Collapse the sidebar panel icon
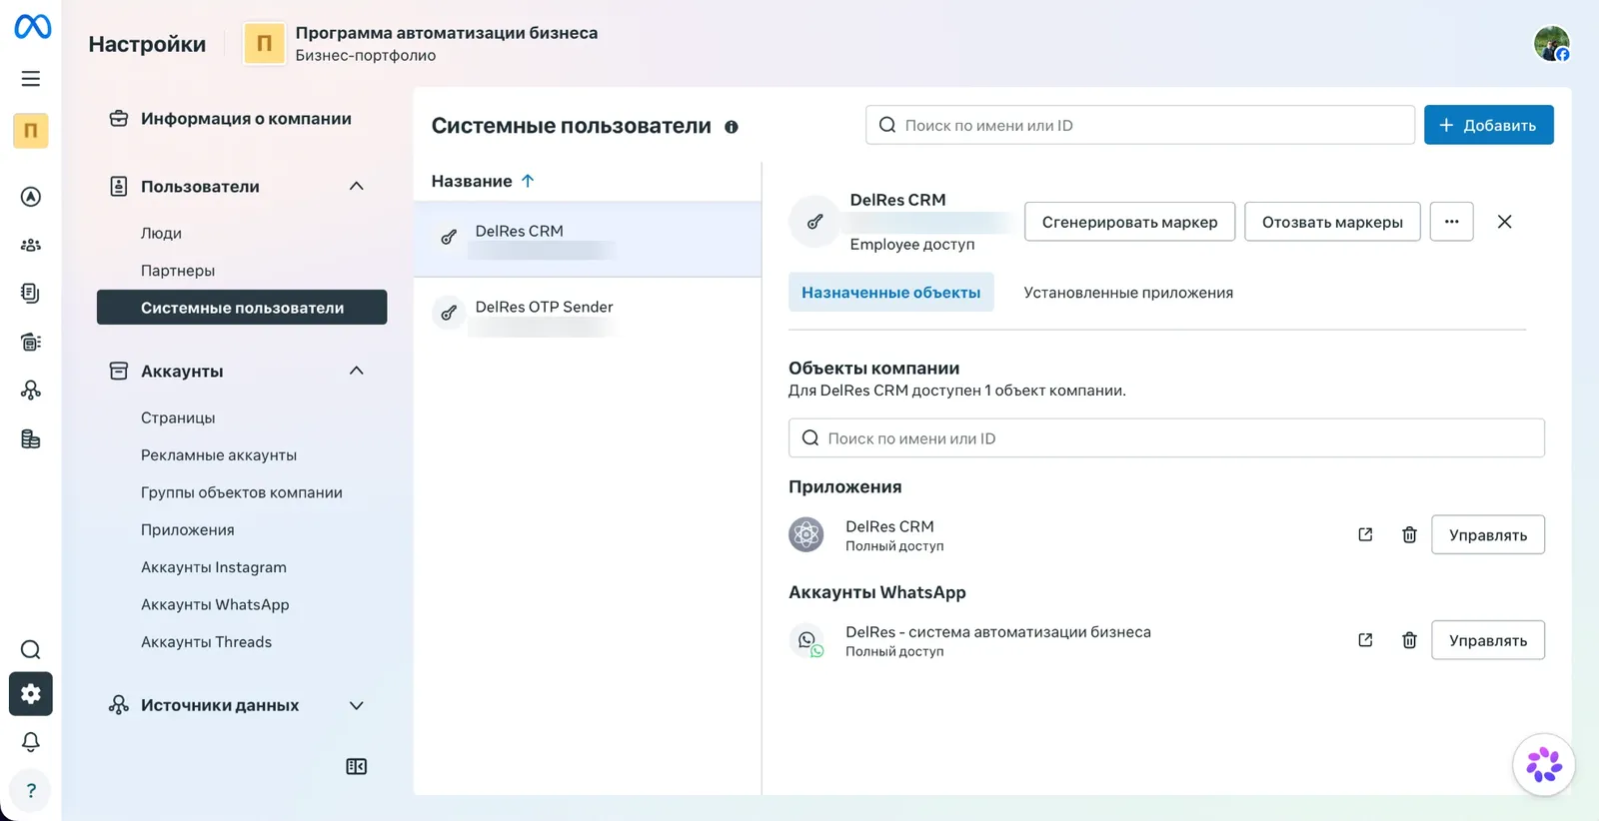 356,766
